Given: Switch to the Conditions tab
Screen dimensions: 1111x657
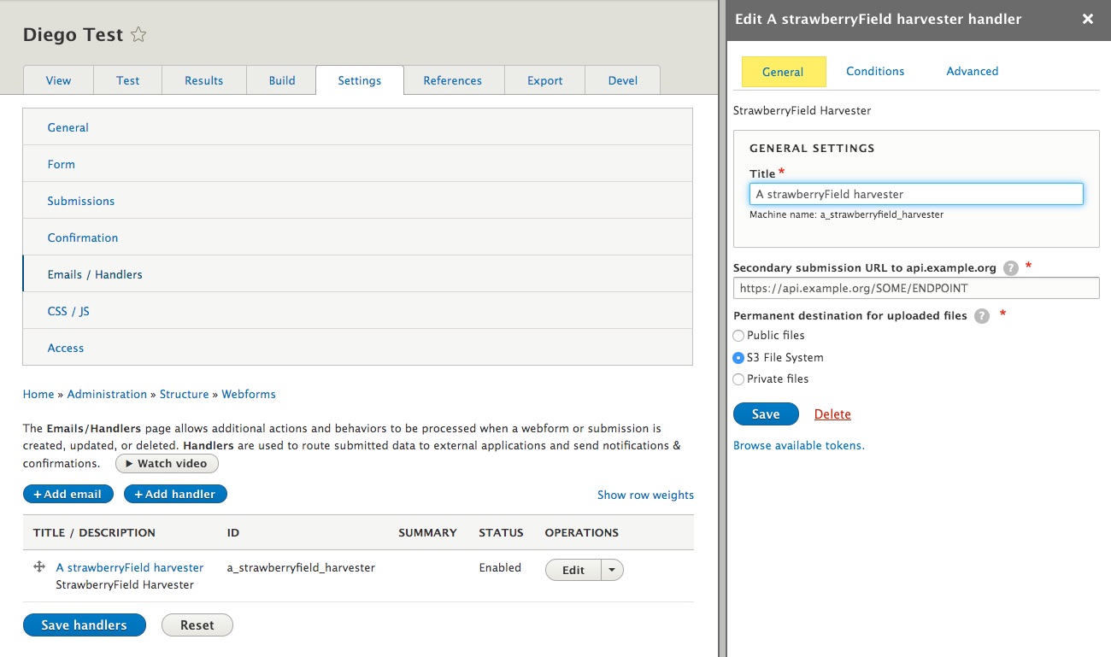Looking at the screenshot, I should pos(875,72).
